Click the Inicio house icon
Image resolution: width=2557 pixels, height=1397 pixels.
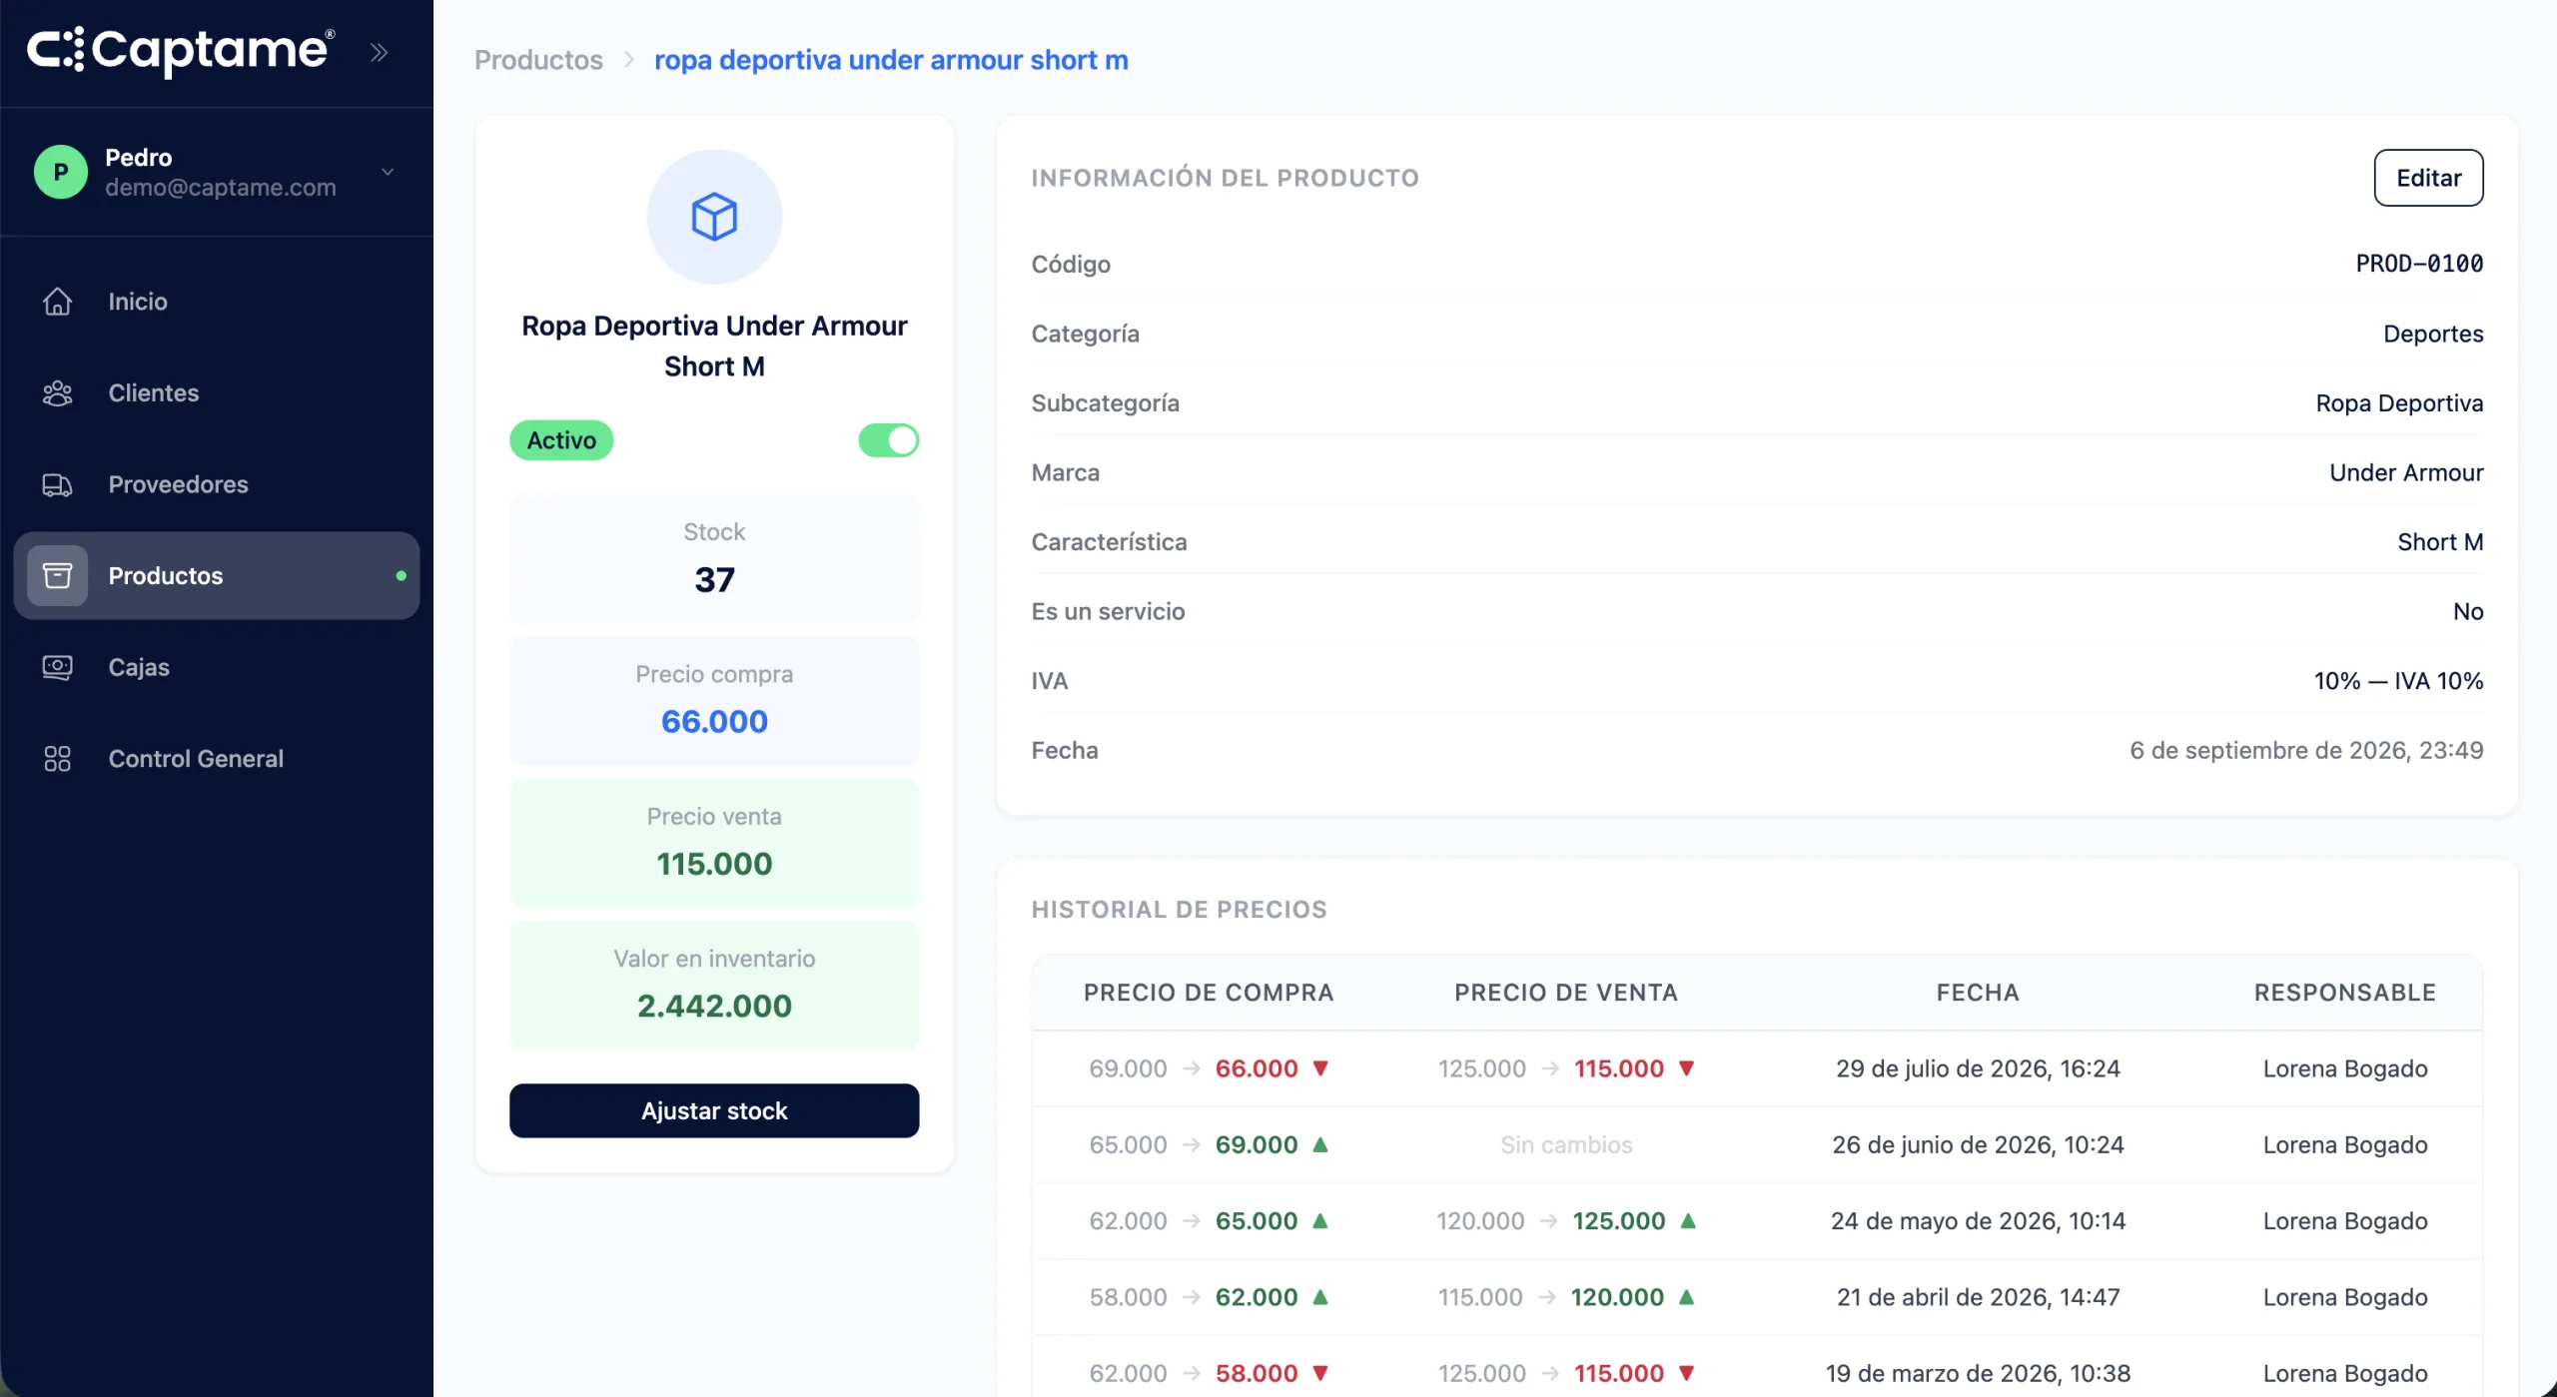[57, 302]
